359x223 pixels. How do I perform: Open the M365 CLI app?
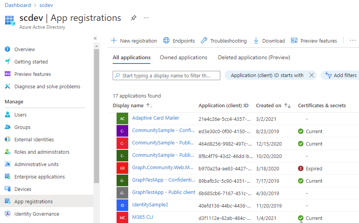point(143,217)
